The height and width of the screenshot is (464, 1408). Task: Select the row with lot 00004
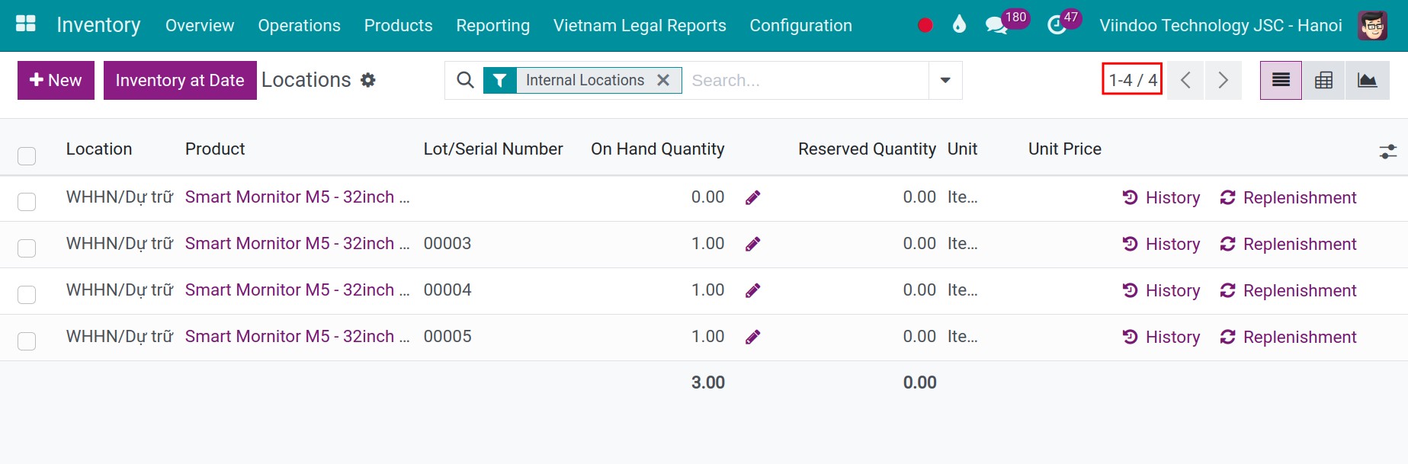(x=27, y=294)
